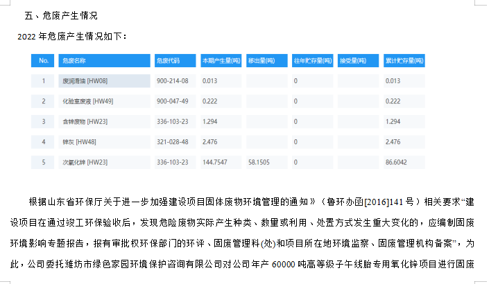Click waste code 321-028-48
This screenshot has height=284, width=498.
pos(172,142)
